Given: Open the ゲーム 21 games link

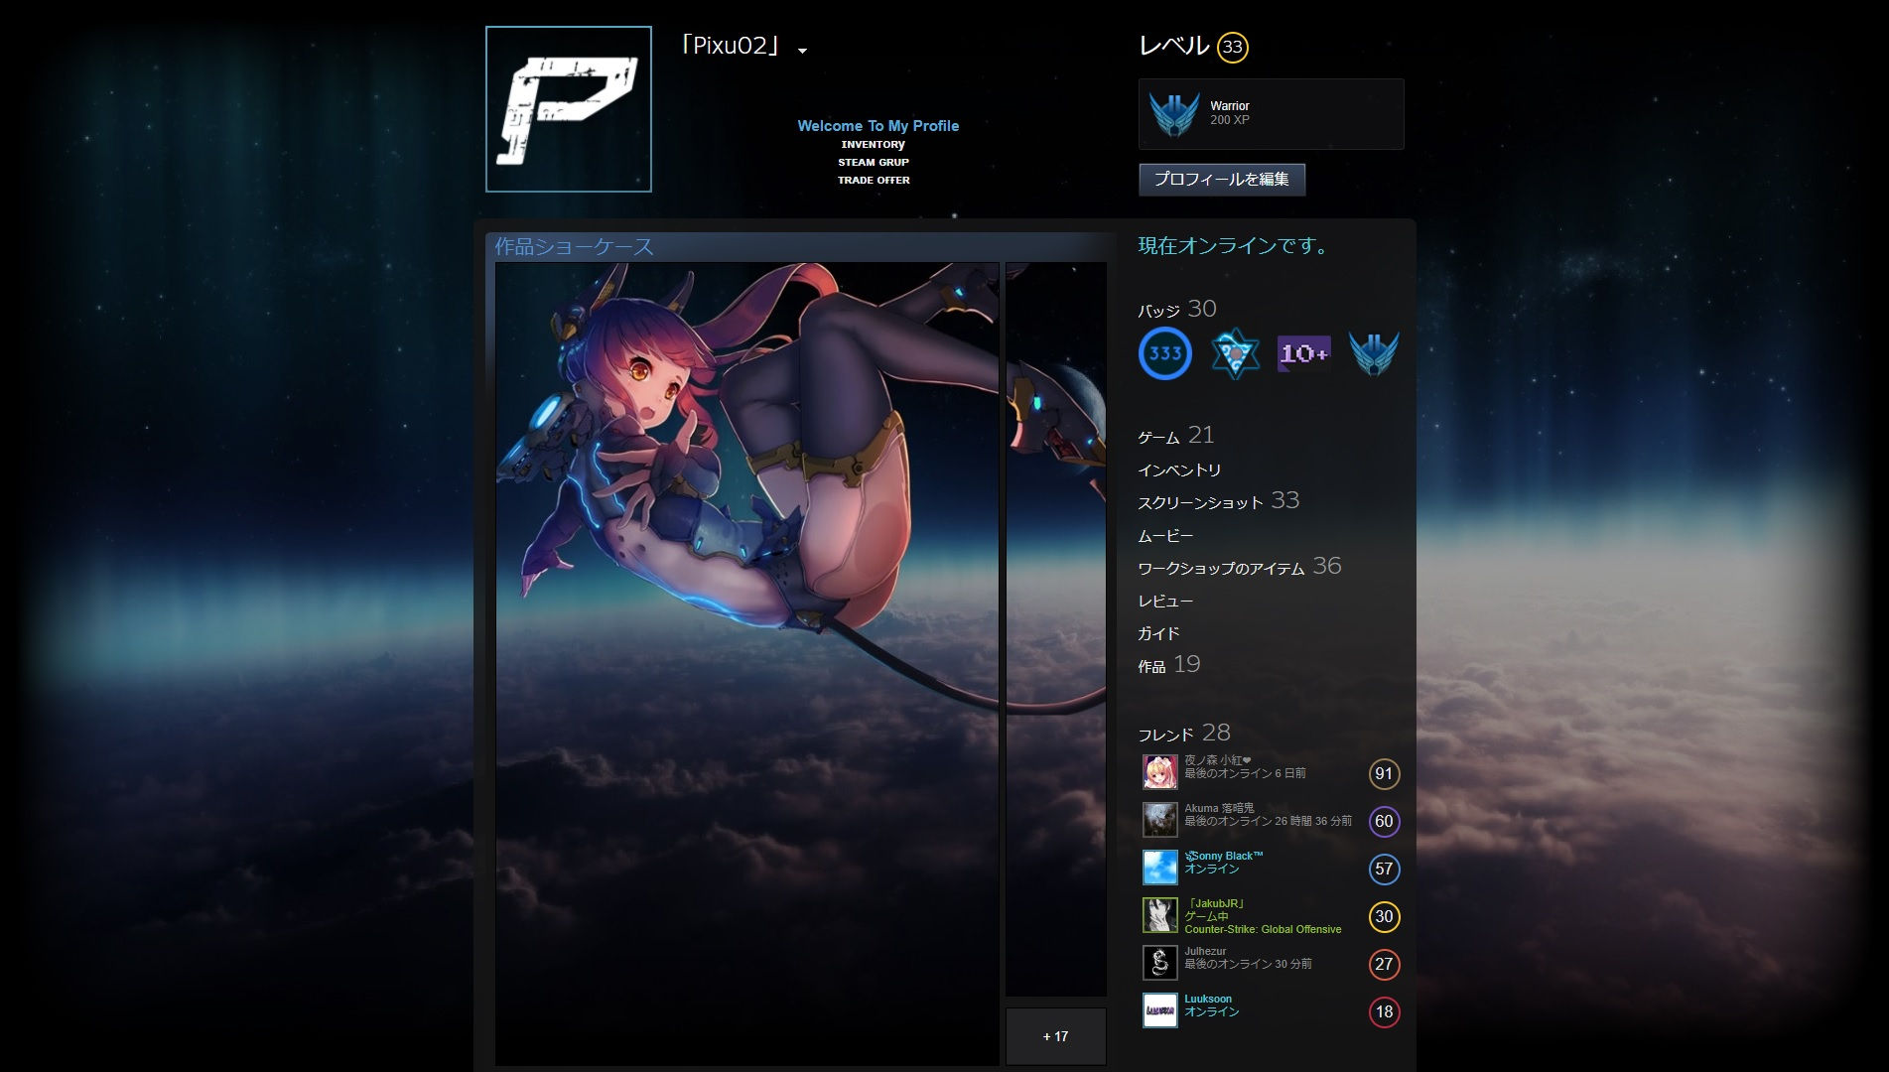Looking at the screenshot, I should [1176, 436].
